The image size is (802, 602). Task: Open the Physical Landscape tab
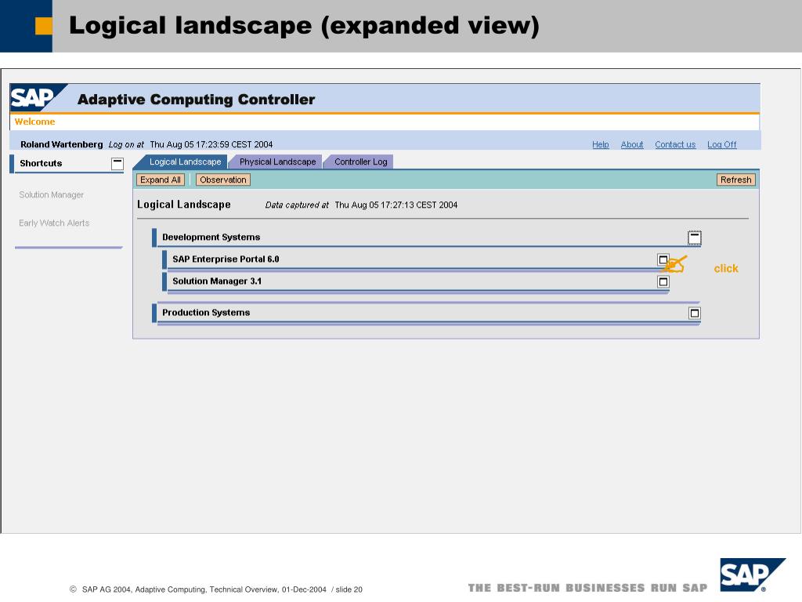(277, 161)
